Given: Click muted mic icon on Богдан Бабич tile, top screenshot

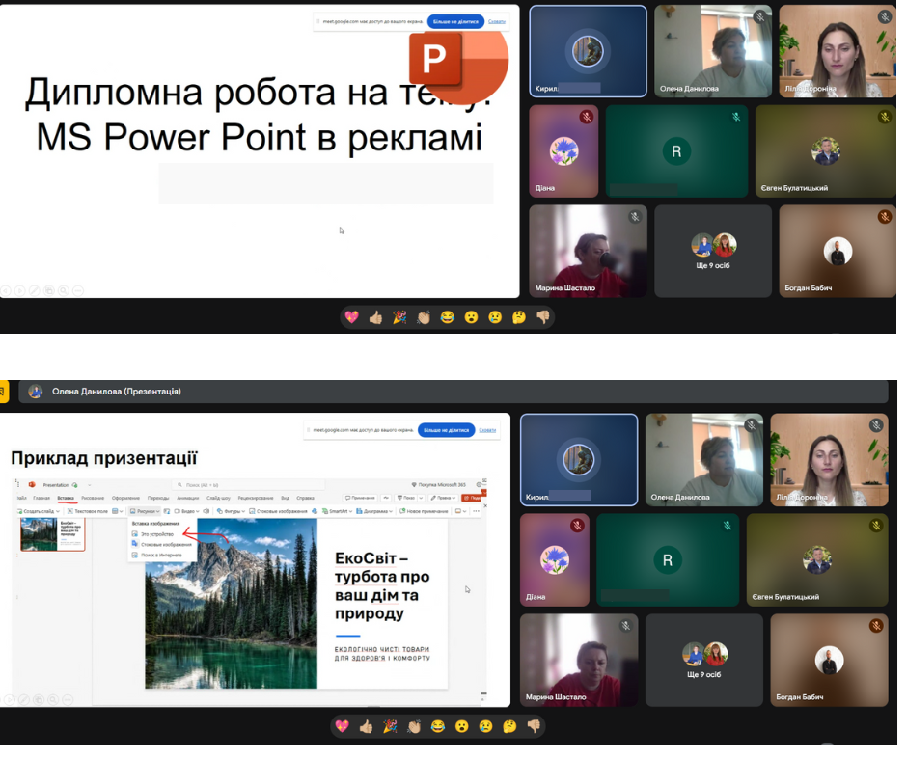Looking at the screenshot, I should click(x=885, y=217).
